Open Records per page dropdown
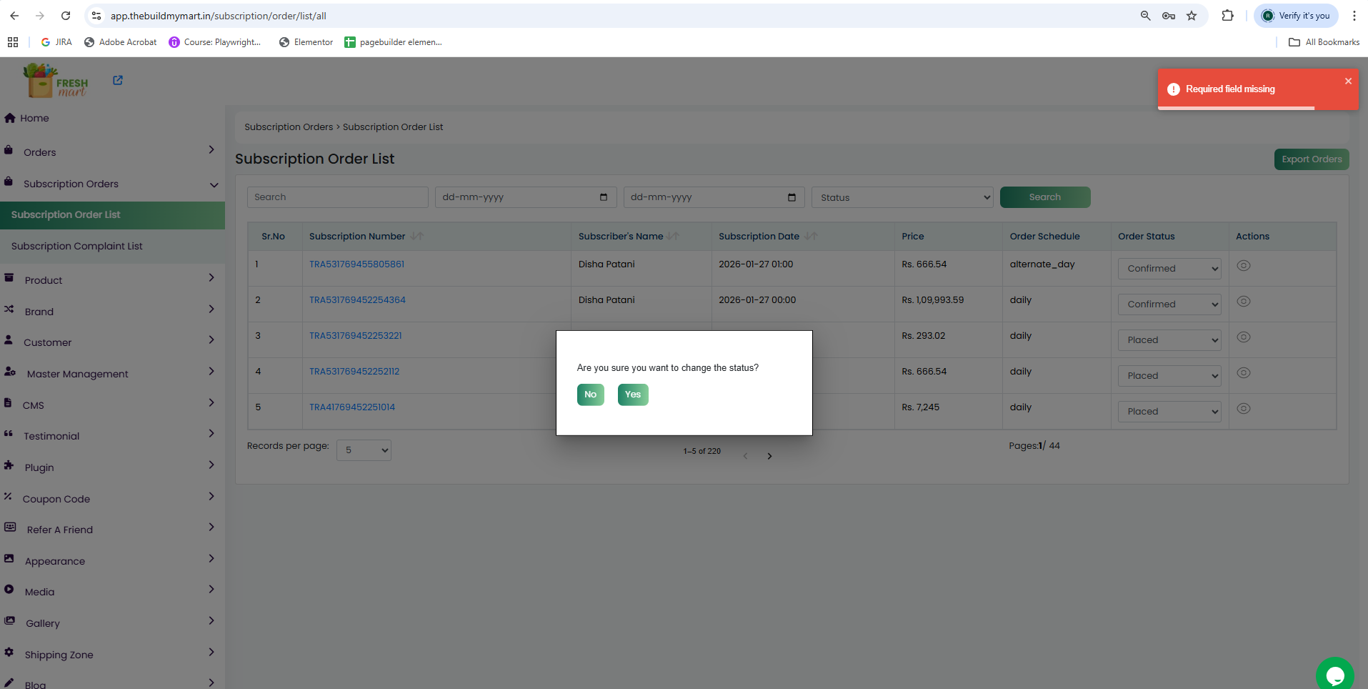 coord(364,450)
